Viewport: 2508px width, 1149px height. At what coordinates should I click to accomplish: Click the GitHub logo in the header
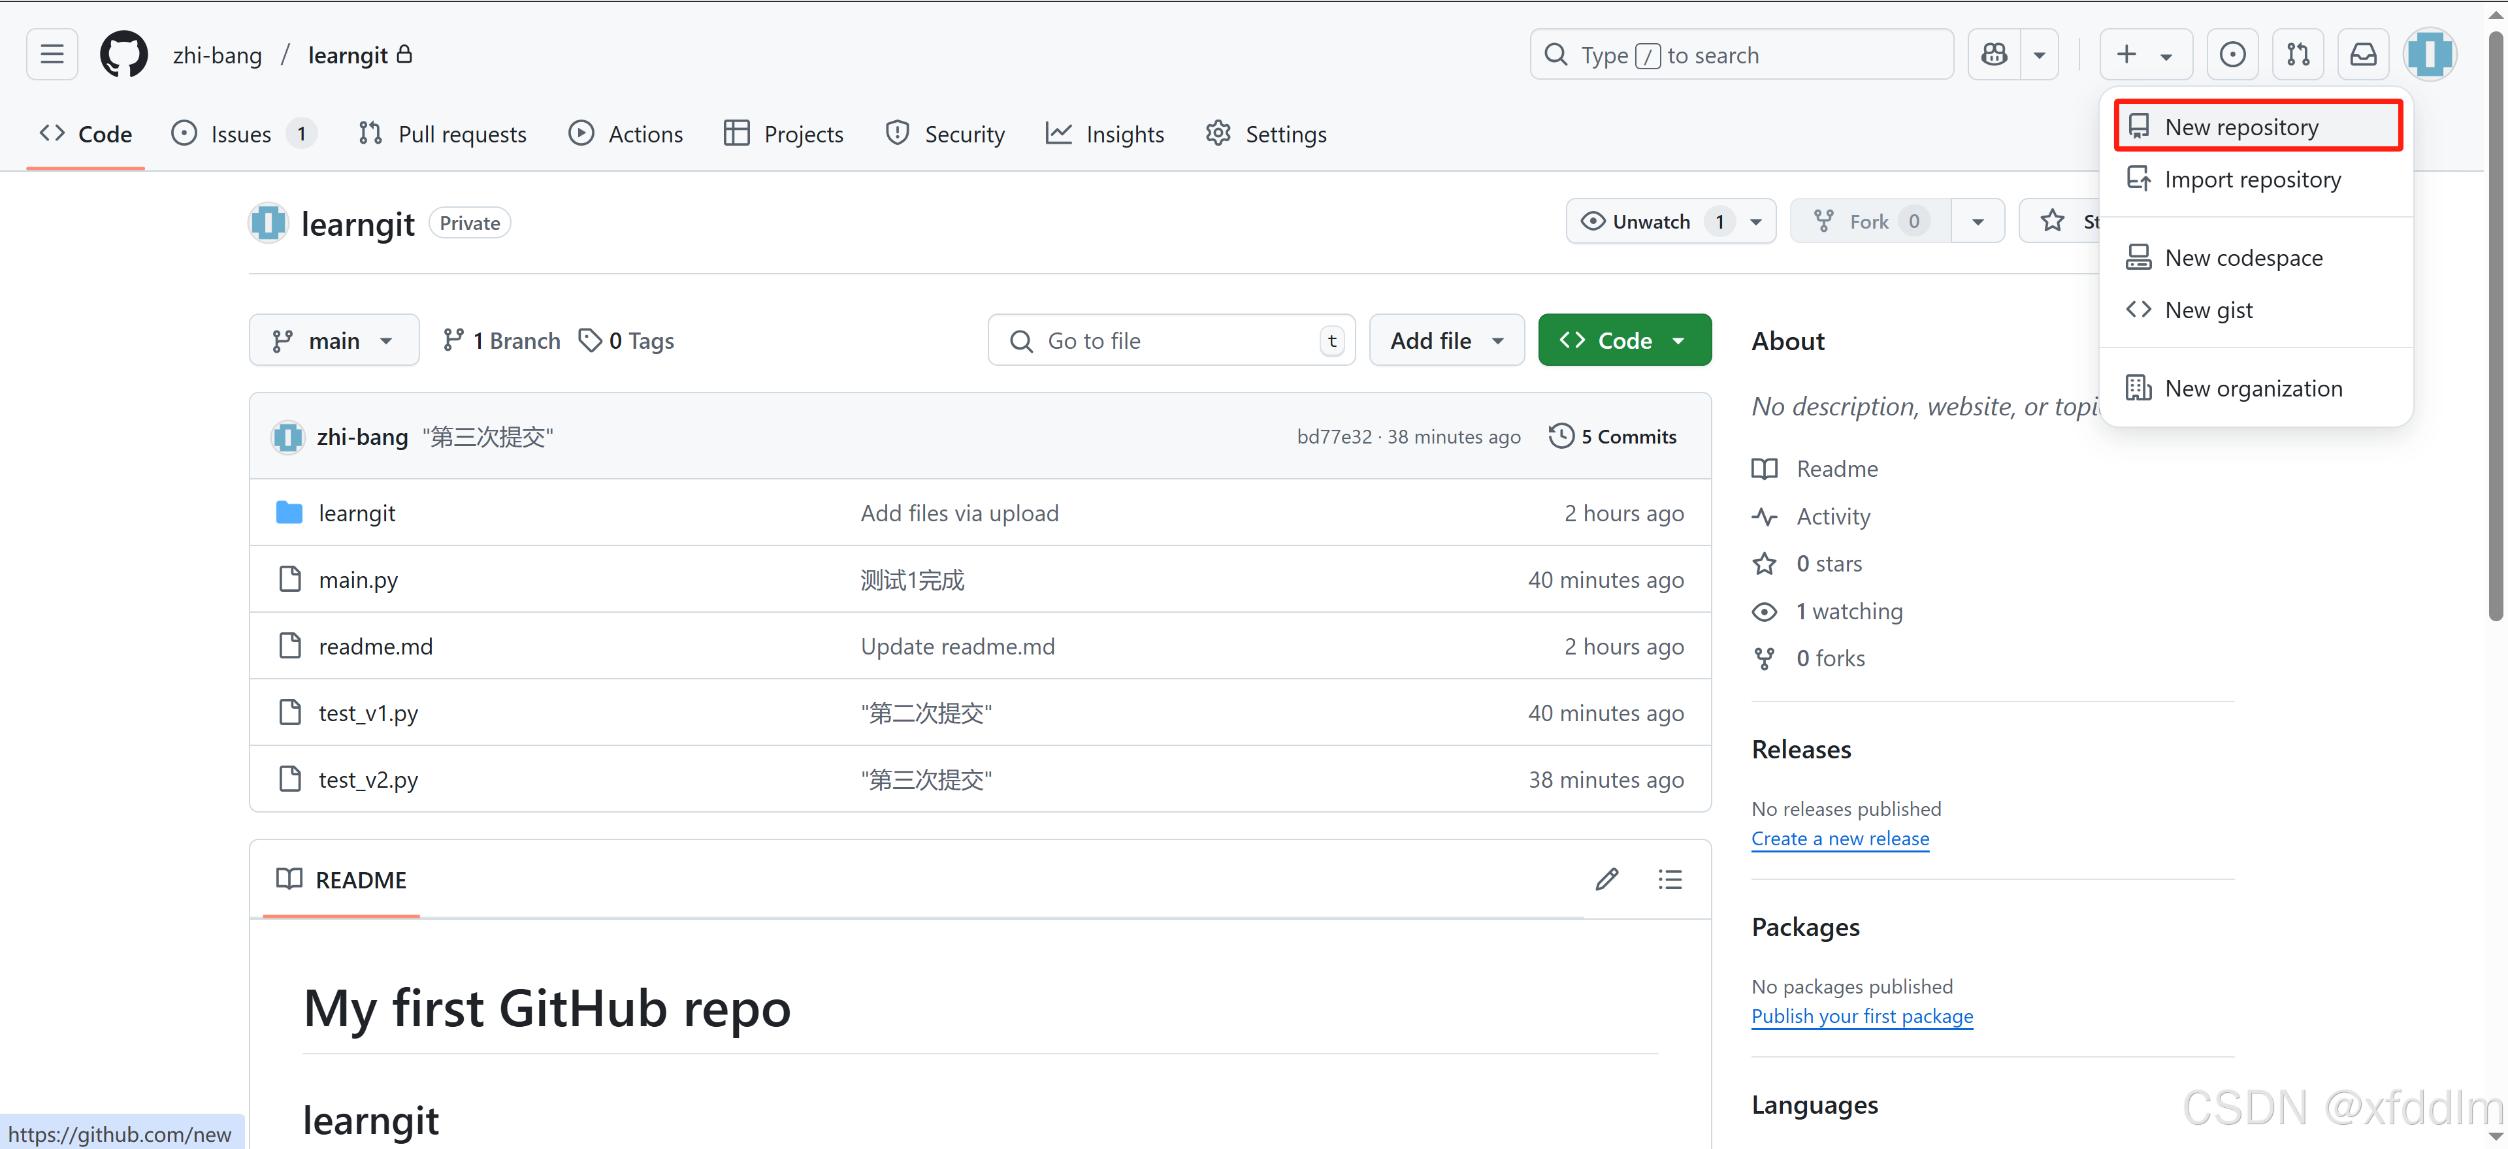[x=123, y=54]
